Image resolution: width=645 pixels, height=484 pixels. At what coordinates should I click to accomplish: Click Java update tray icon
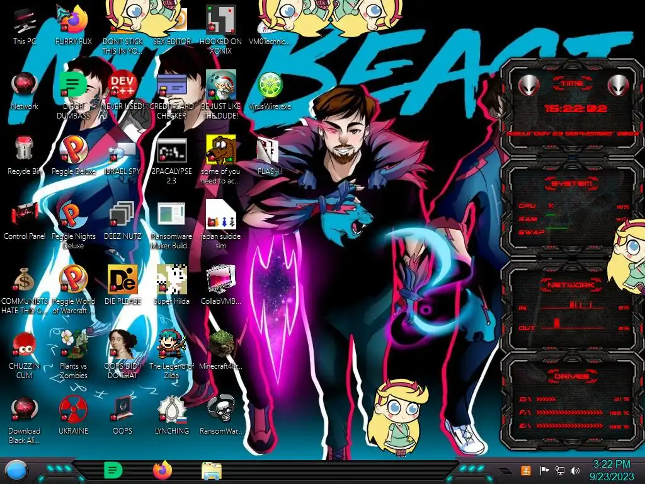(526, 470)
